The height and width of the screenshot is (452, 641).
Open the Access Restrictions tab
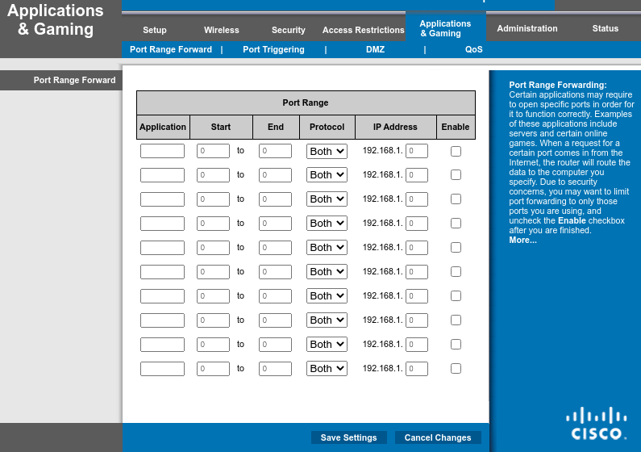363,30
